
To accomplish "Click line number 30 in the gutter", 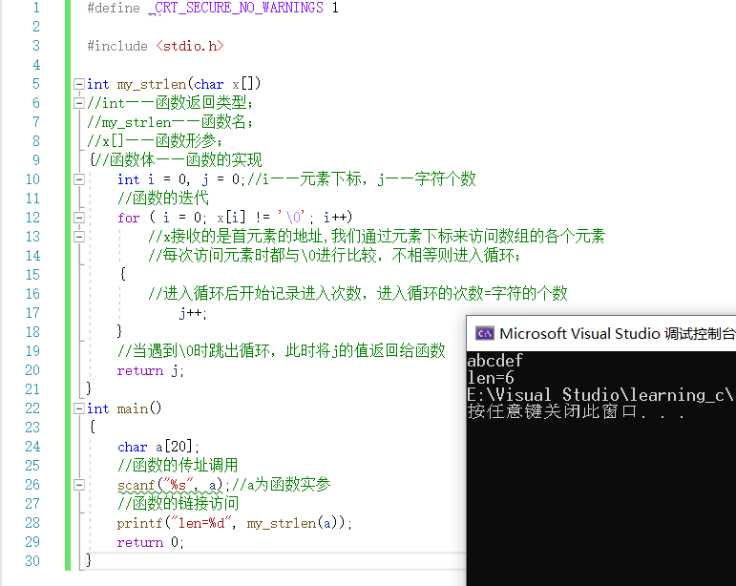I will 32,561.
